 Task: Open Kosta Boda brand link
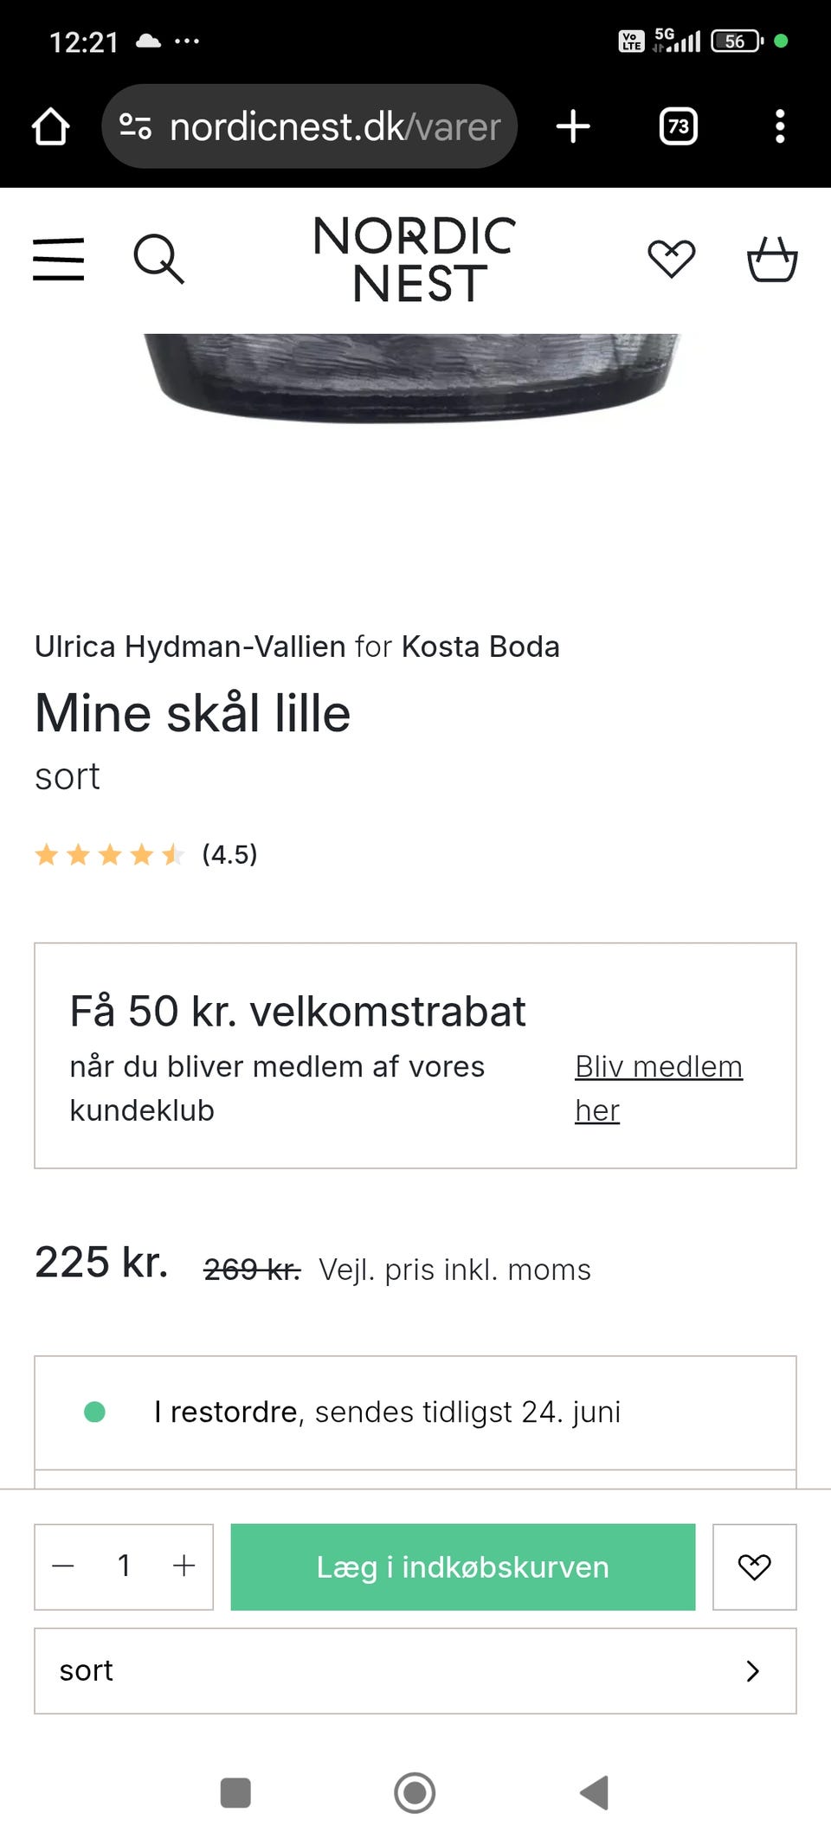pyautogui.click(x=480, y=646)
